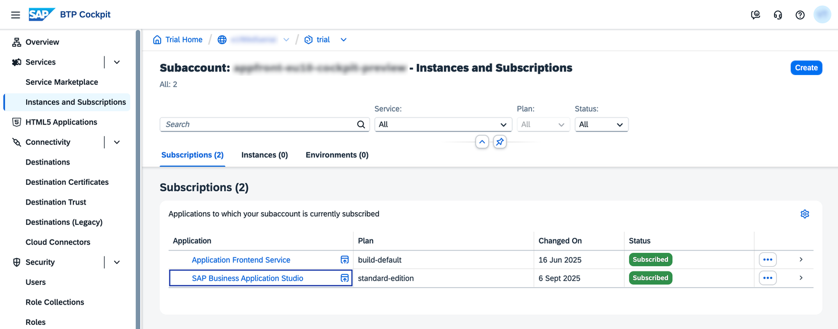The width and height of the screenshot is (838, 329).
Task: Click the global account globe icon
Action: tap(222, 40)
